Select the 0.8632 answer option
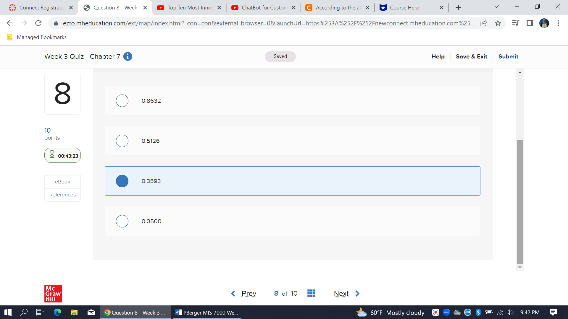The height and width of the screenshot is (319, 568). pos(122,101)
